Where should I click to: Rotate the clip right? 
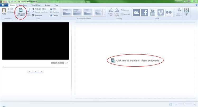[117, 12]
